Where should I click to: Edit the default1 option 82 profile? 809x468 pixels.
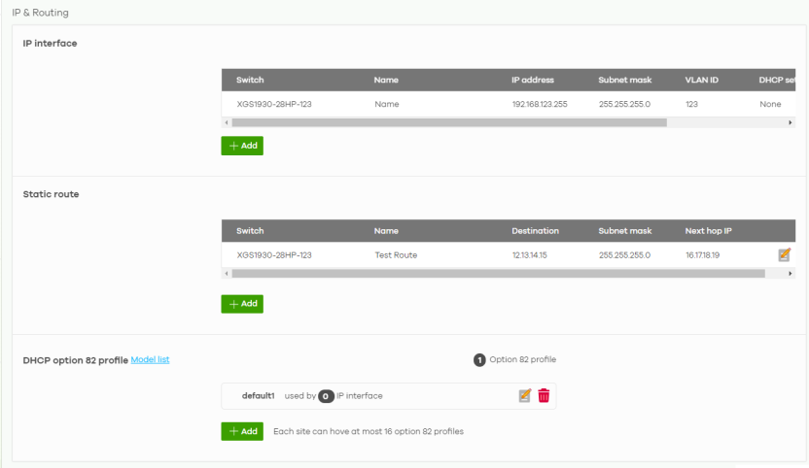[x=525, y=395]
